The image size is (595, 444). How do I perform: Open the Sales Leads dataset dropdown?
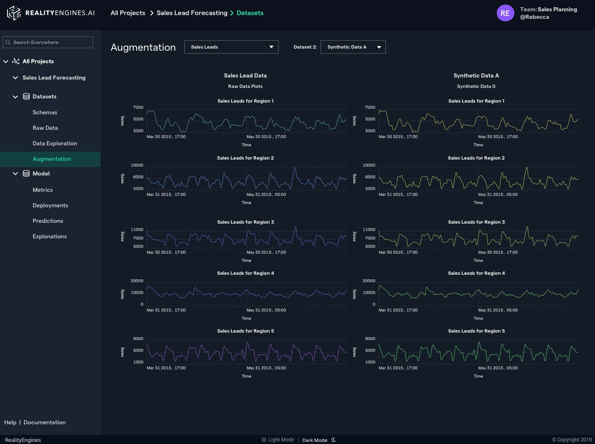point(231,47)
